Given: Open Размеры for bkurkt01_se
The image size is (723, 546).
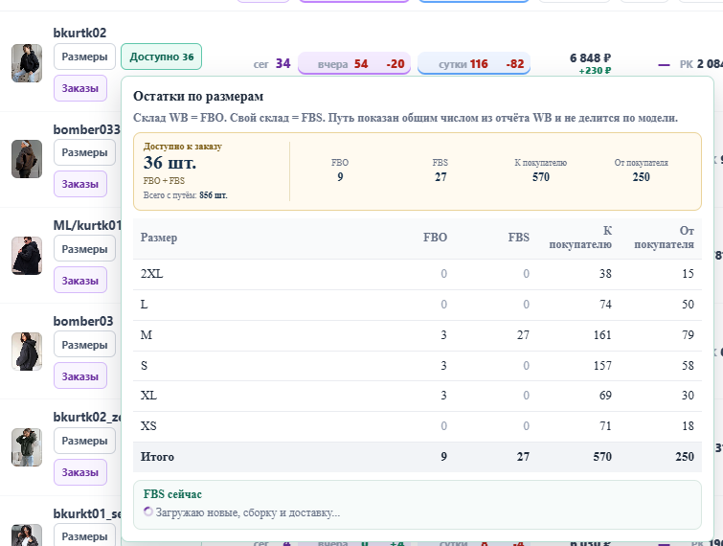Looking at the screenshot, I should point(84,535).
